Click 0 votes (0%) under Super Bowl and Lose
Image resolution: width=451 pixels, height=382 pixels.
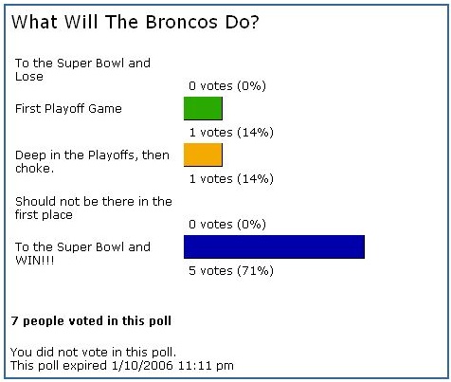tap(227, 86)
